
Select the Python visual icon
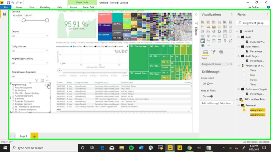208,41
